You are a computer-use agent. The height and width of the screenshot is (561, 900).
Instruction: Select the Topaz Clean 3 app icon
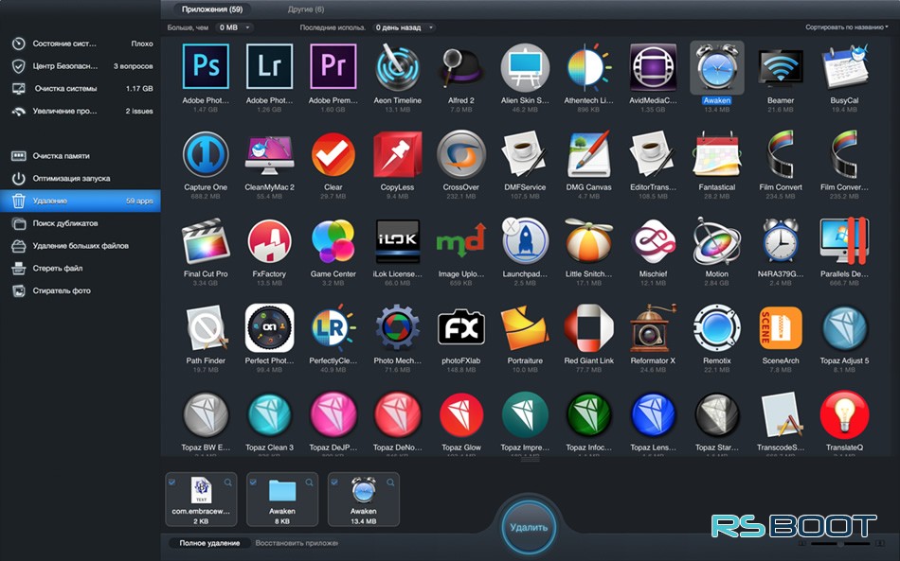point(269,415)
